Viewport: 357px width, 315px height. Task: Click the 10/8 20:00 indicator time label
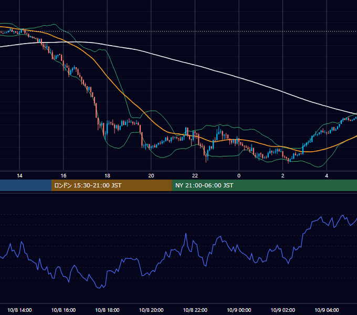pos(151,310)
